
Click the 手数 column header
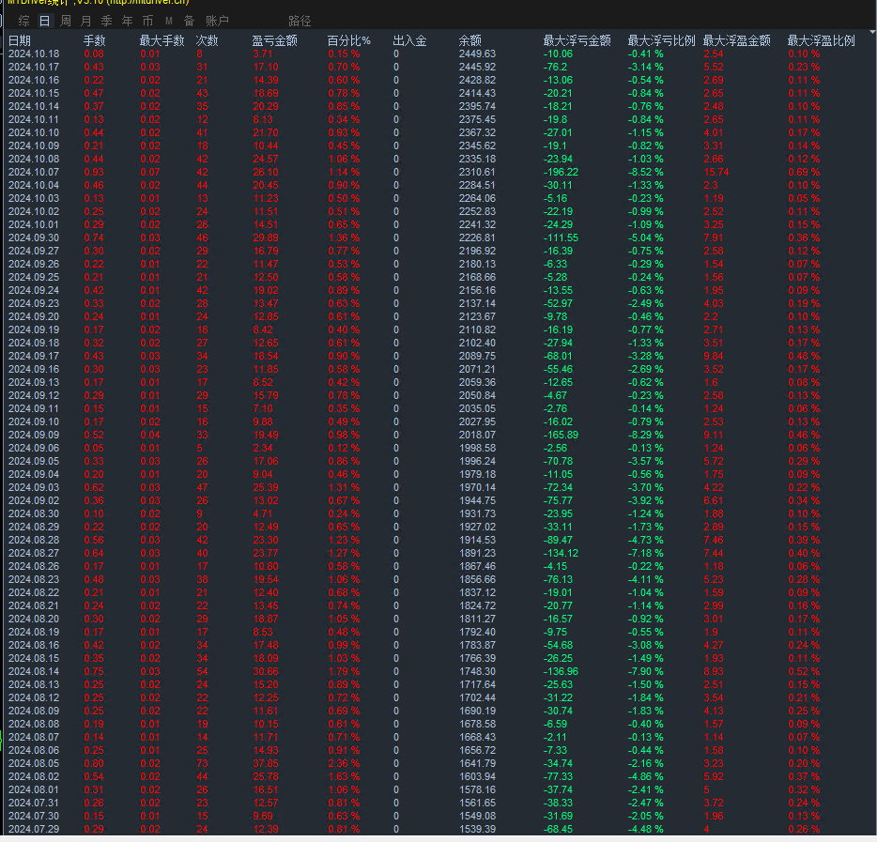coord(95,40)
